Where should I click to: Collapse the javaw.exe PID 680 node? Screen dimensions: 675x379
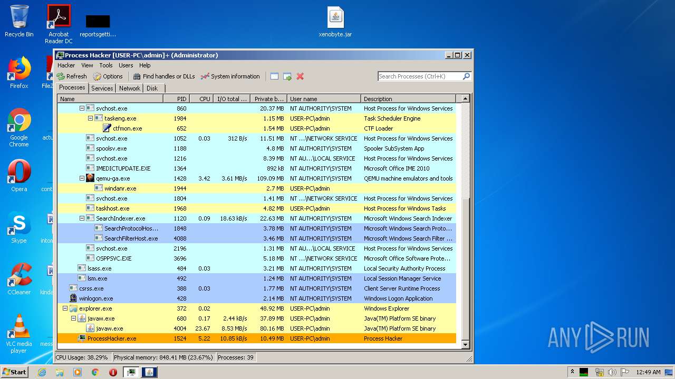(x=73, y=318)
